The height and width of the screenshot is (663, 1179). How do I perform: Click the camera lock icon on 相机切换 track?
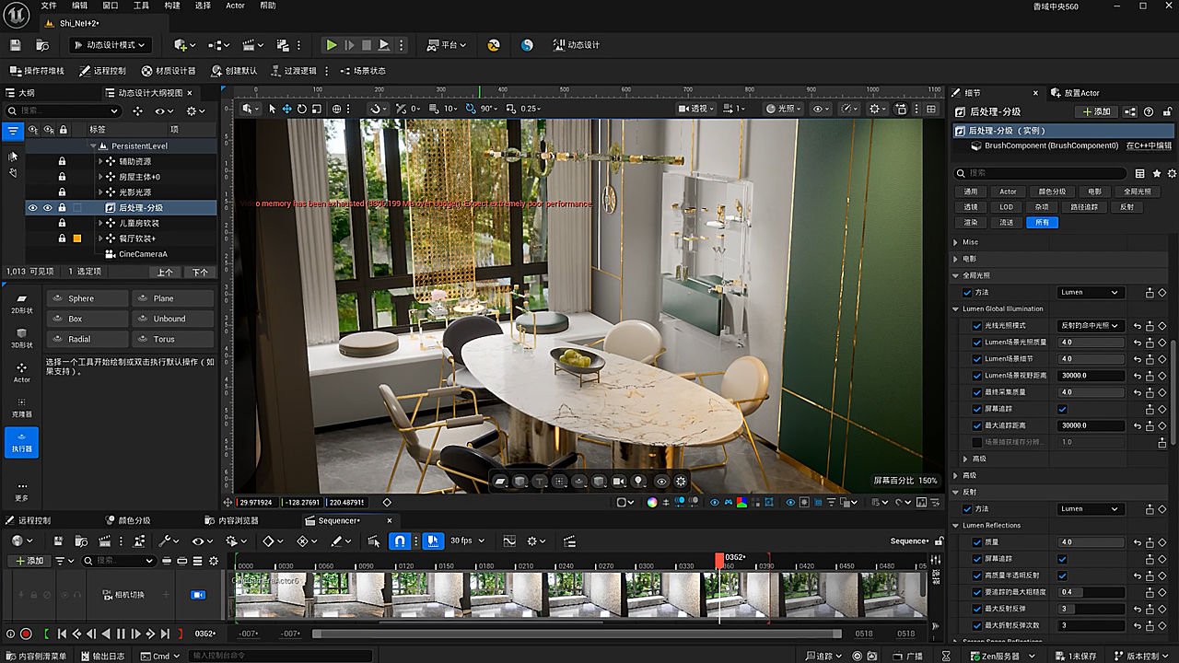click(x=198, y=595)
